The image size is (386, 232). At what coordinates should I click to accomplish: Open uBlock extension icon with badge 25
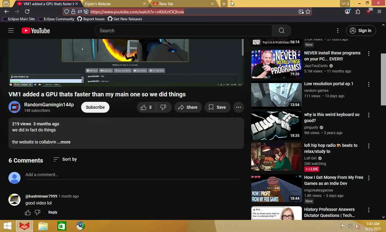369,11
